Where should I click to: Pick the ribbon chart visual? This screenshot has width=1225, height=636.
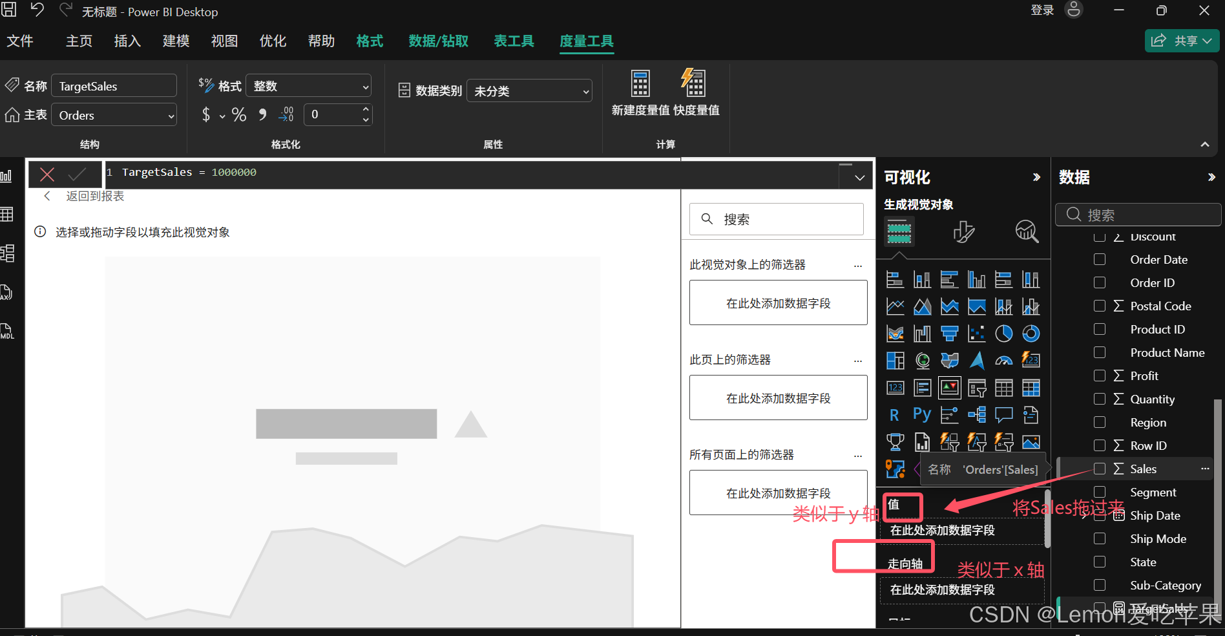click(895, 334)
